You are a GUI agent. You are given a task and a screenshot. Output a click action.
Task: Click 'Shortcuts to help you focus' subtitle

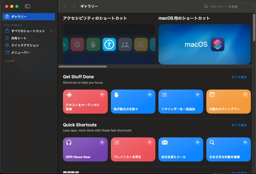tap(83, 83)
